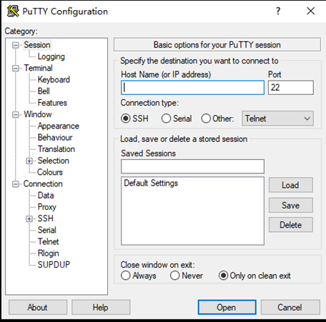Select Default Settings in sessions list
The image size is (326, 322).
(x=151, y=183)
